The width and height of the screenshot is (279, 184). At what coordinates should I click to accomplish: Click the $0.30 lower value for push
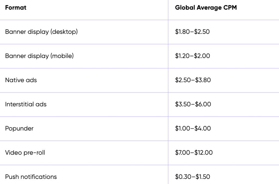point(183,177)
